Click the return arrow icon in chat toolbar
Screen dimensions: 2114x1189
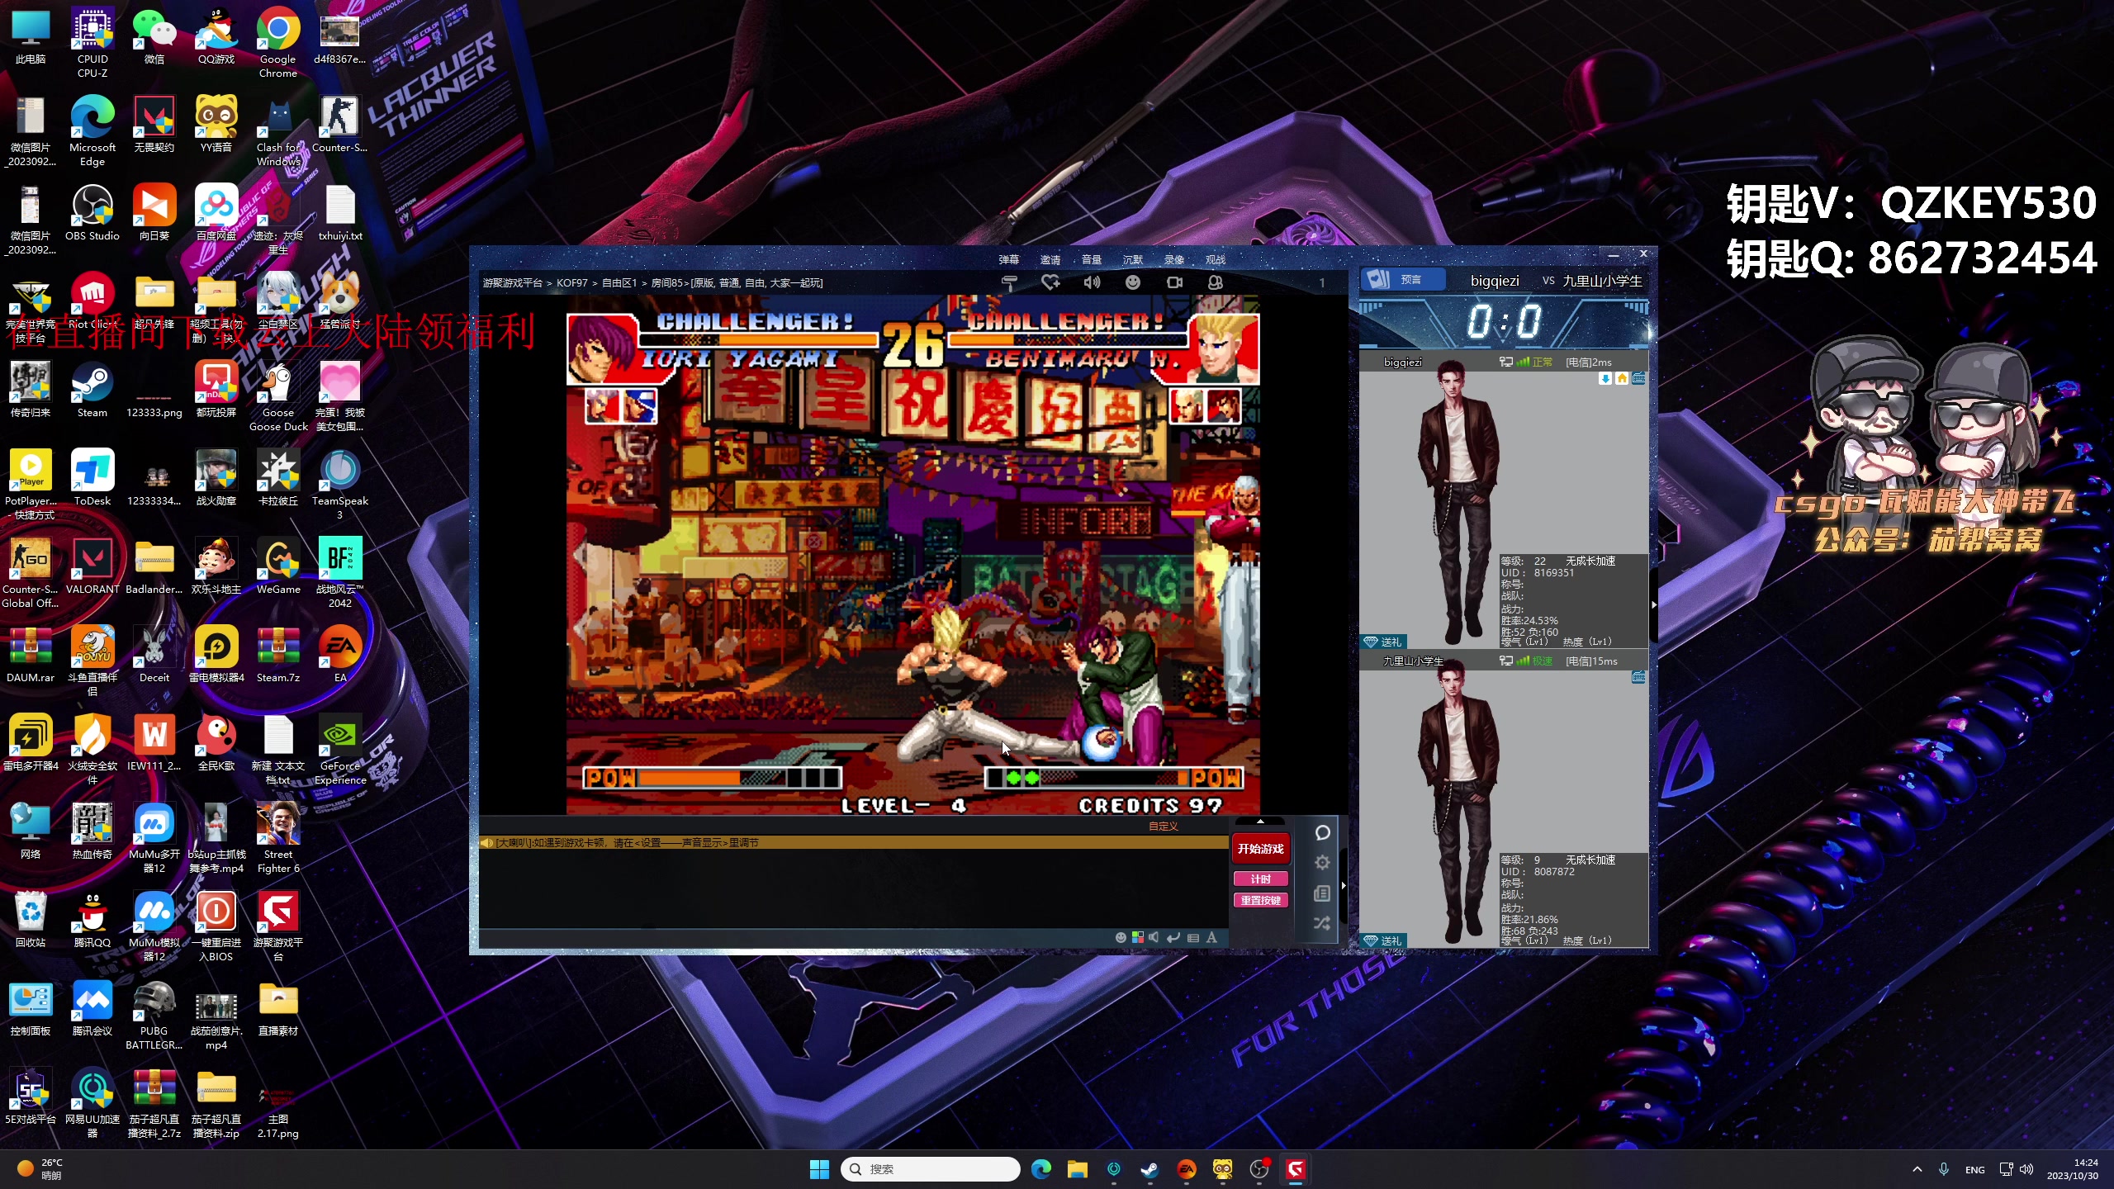point(1173,937)
